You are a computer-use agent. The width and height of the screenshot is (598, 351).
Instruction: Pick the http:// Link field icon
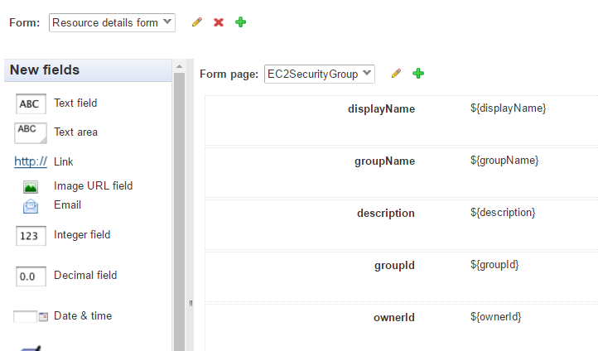tap(31, 161)
